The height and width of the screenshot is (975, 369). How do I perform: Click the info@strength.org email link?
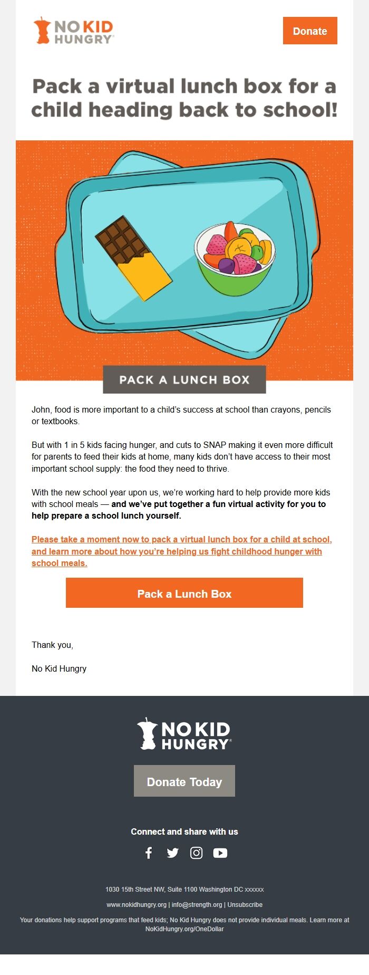point(197,905)
